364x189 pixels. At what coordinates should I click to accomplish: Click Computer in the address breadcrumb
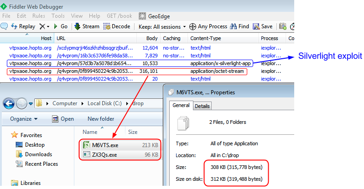point(65,103)
